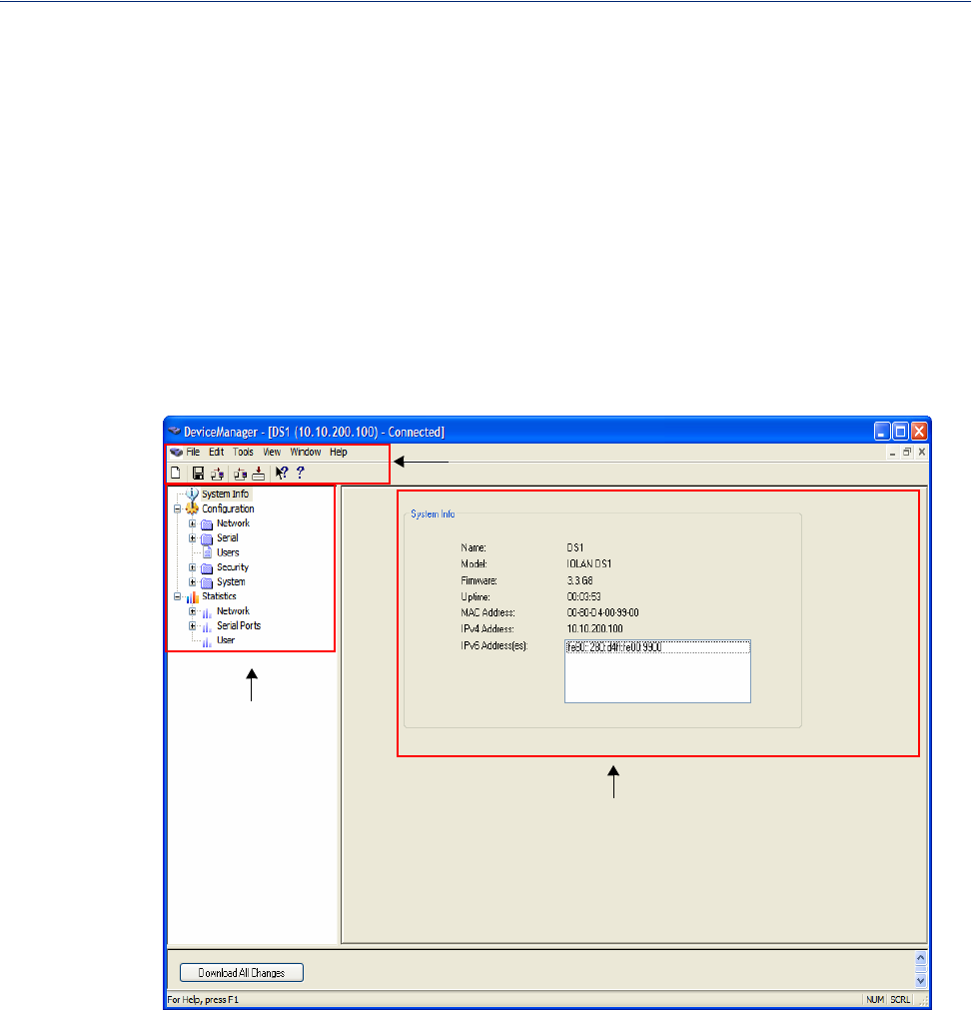Click the bottom pane scroll down arrow
Viewport: 972px width, 1010px height.
[x=920, y=981]
